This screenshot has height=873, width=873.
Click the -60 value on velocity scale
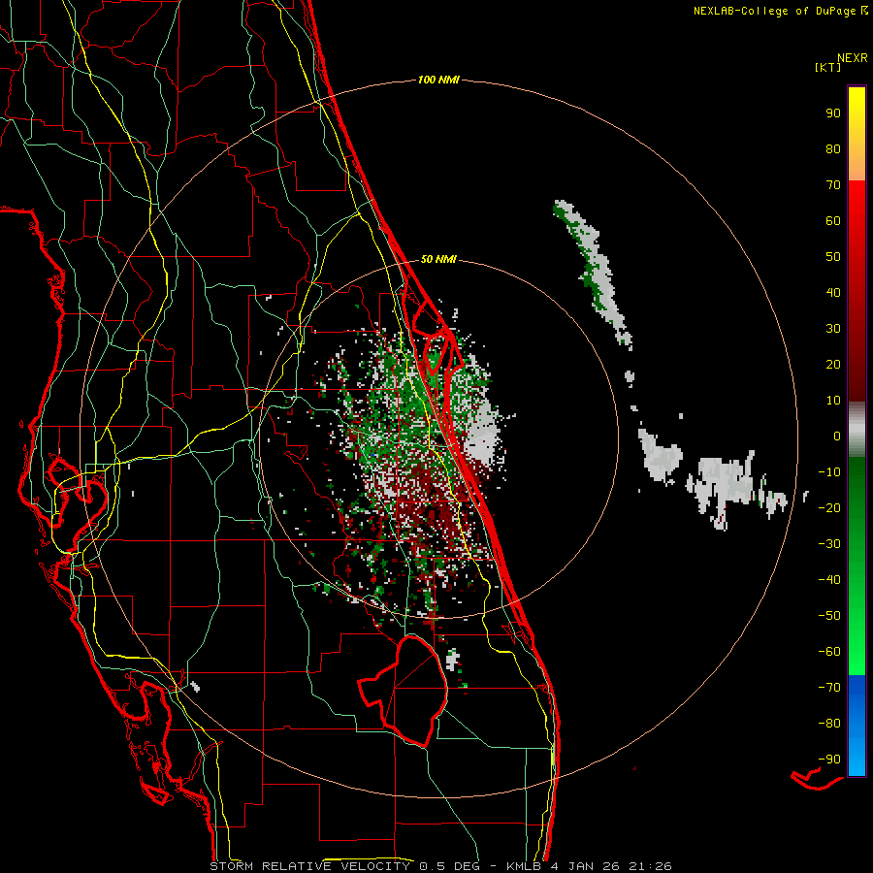(x=829, y=652)
